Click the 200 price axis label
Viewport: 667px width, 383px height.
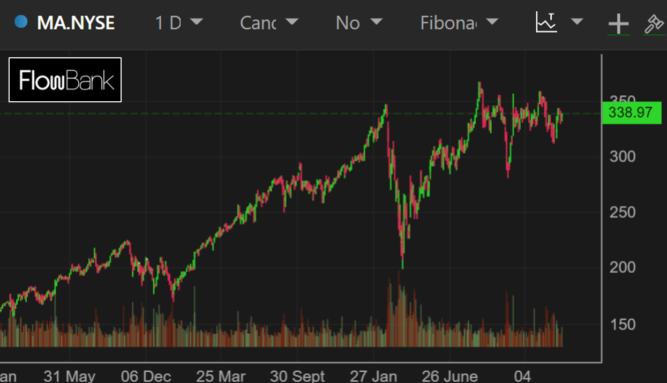[x=623, y=267]
